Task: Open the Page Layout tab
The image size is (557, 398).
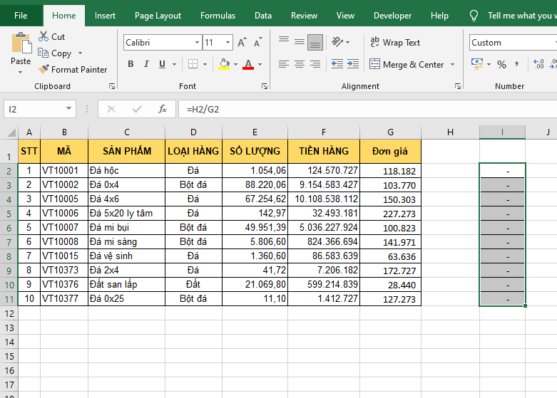Action: [158, 16]
